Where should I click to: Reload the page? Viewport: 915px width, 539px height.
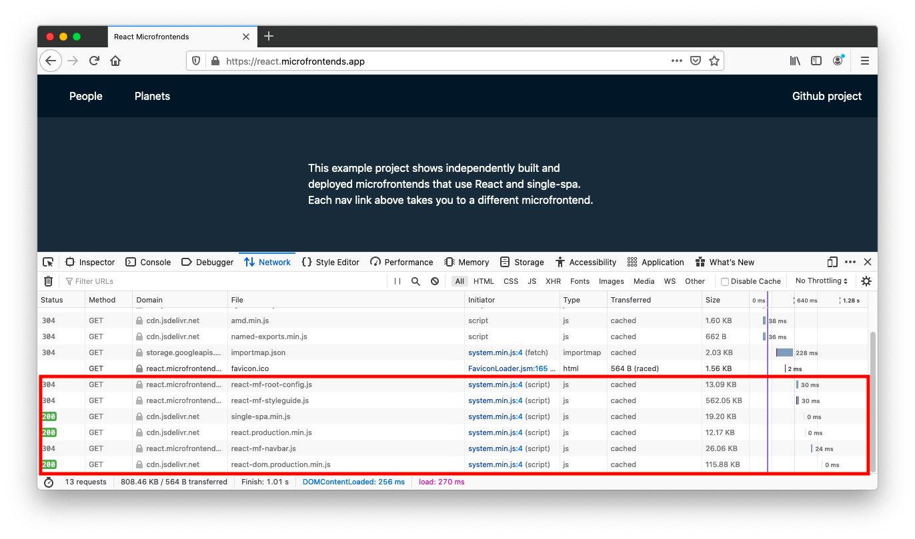[93, 60]
